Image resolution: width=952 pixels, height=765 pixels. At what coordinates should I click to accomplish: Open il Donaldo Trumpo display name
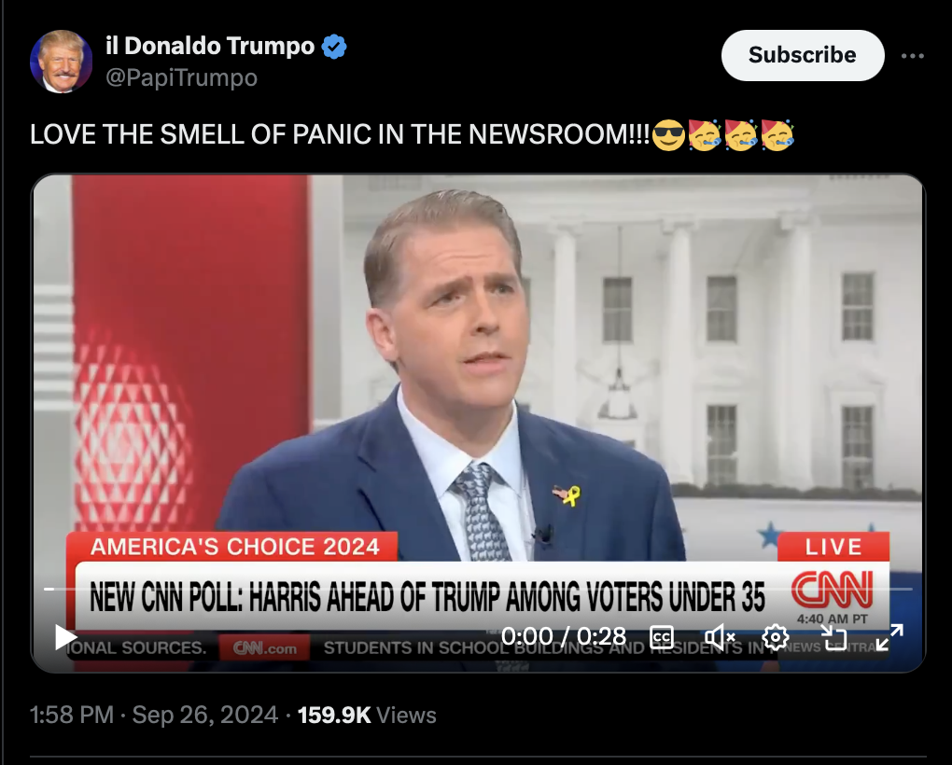pos(210,46)
